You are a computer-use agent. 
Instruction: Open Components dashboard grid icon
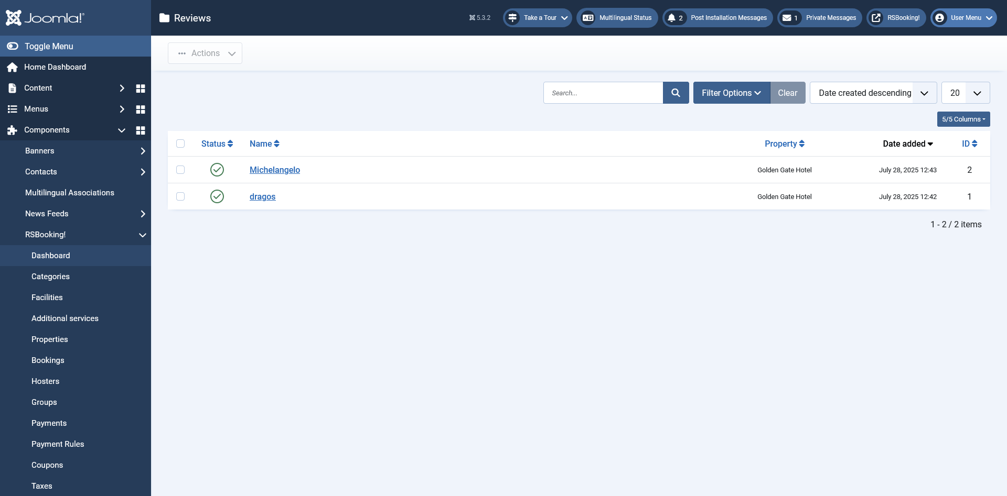141,130
